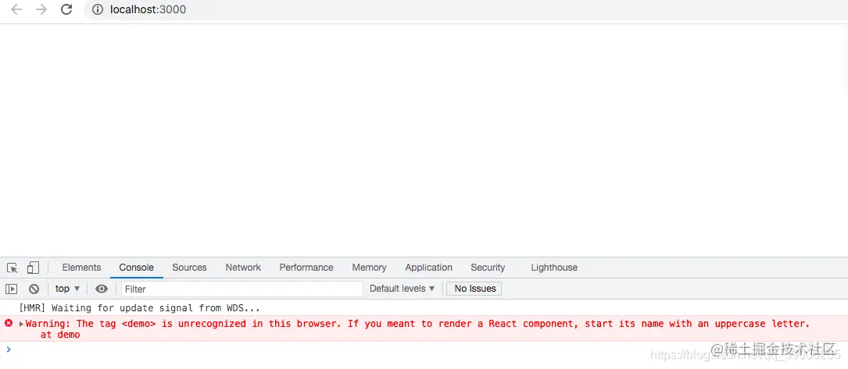Screen dimensions: 848x369
Task: Toggle the device toolbar icon
Action: (33, 268)
